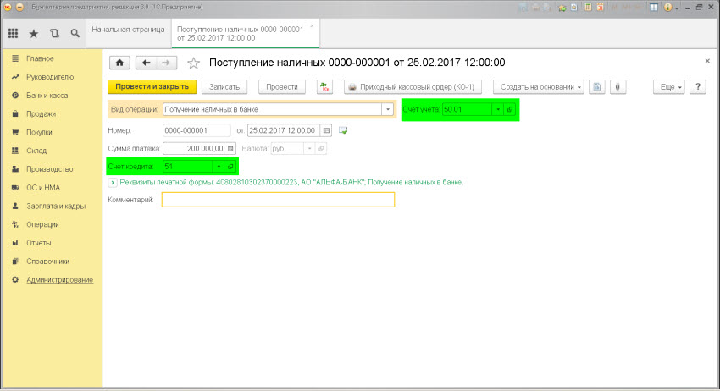This screenshot has width=720, height=391.
Task: Click into Комментарий input field
Action: point(278,200)
